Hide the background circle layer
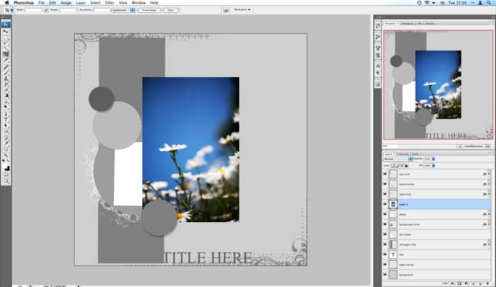Screen dimensions: 496x287 pos(385,224)
